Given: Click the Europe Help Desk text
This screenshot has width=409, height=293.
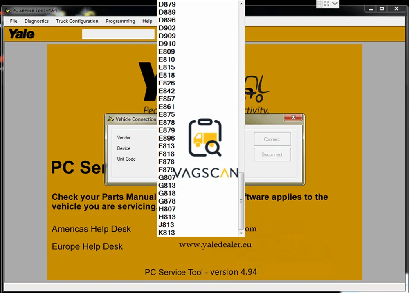Looking at the screenshot, I should [87, 246].
